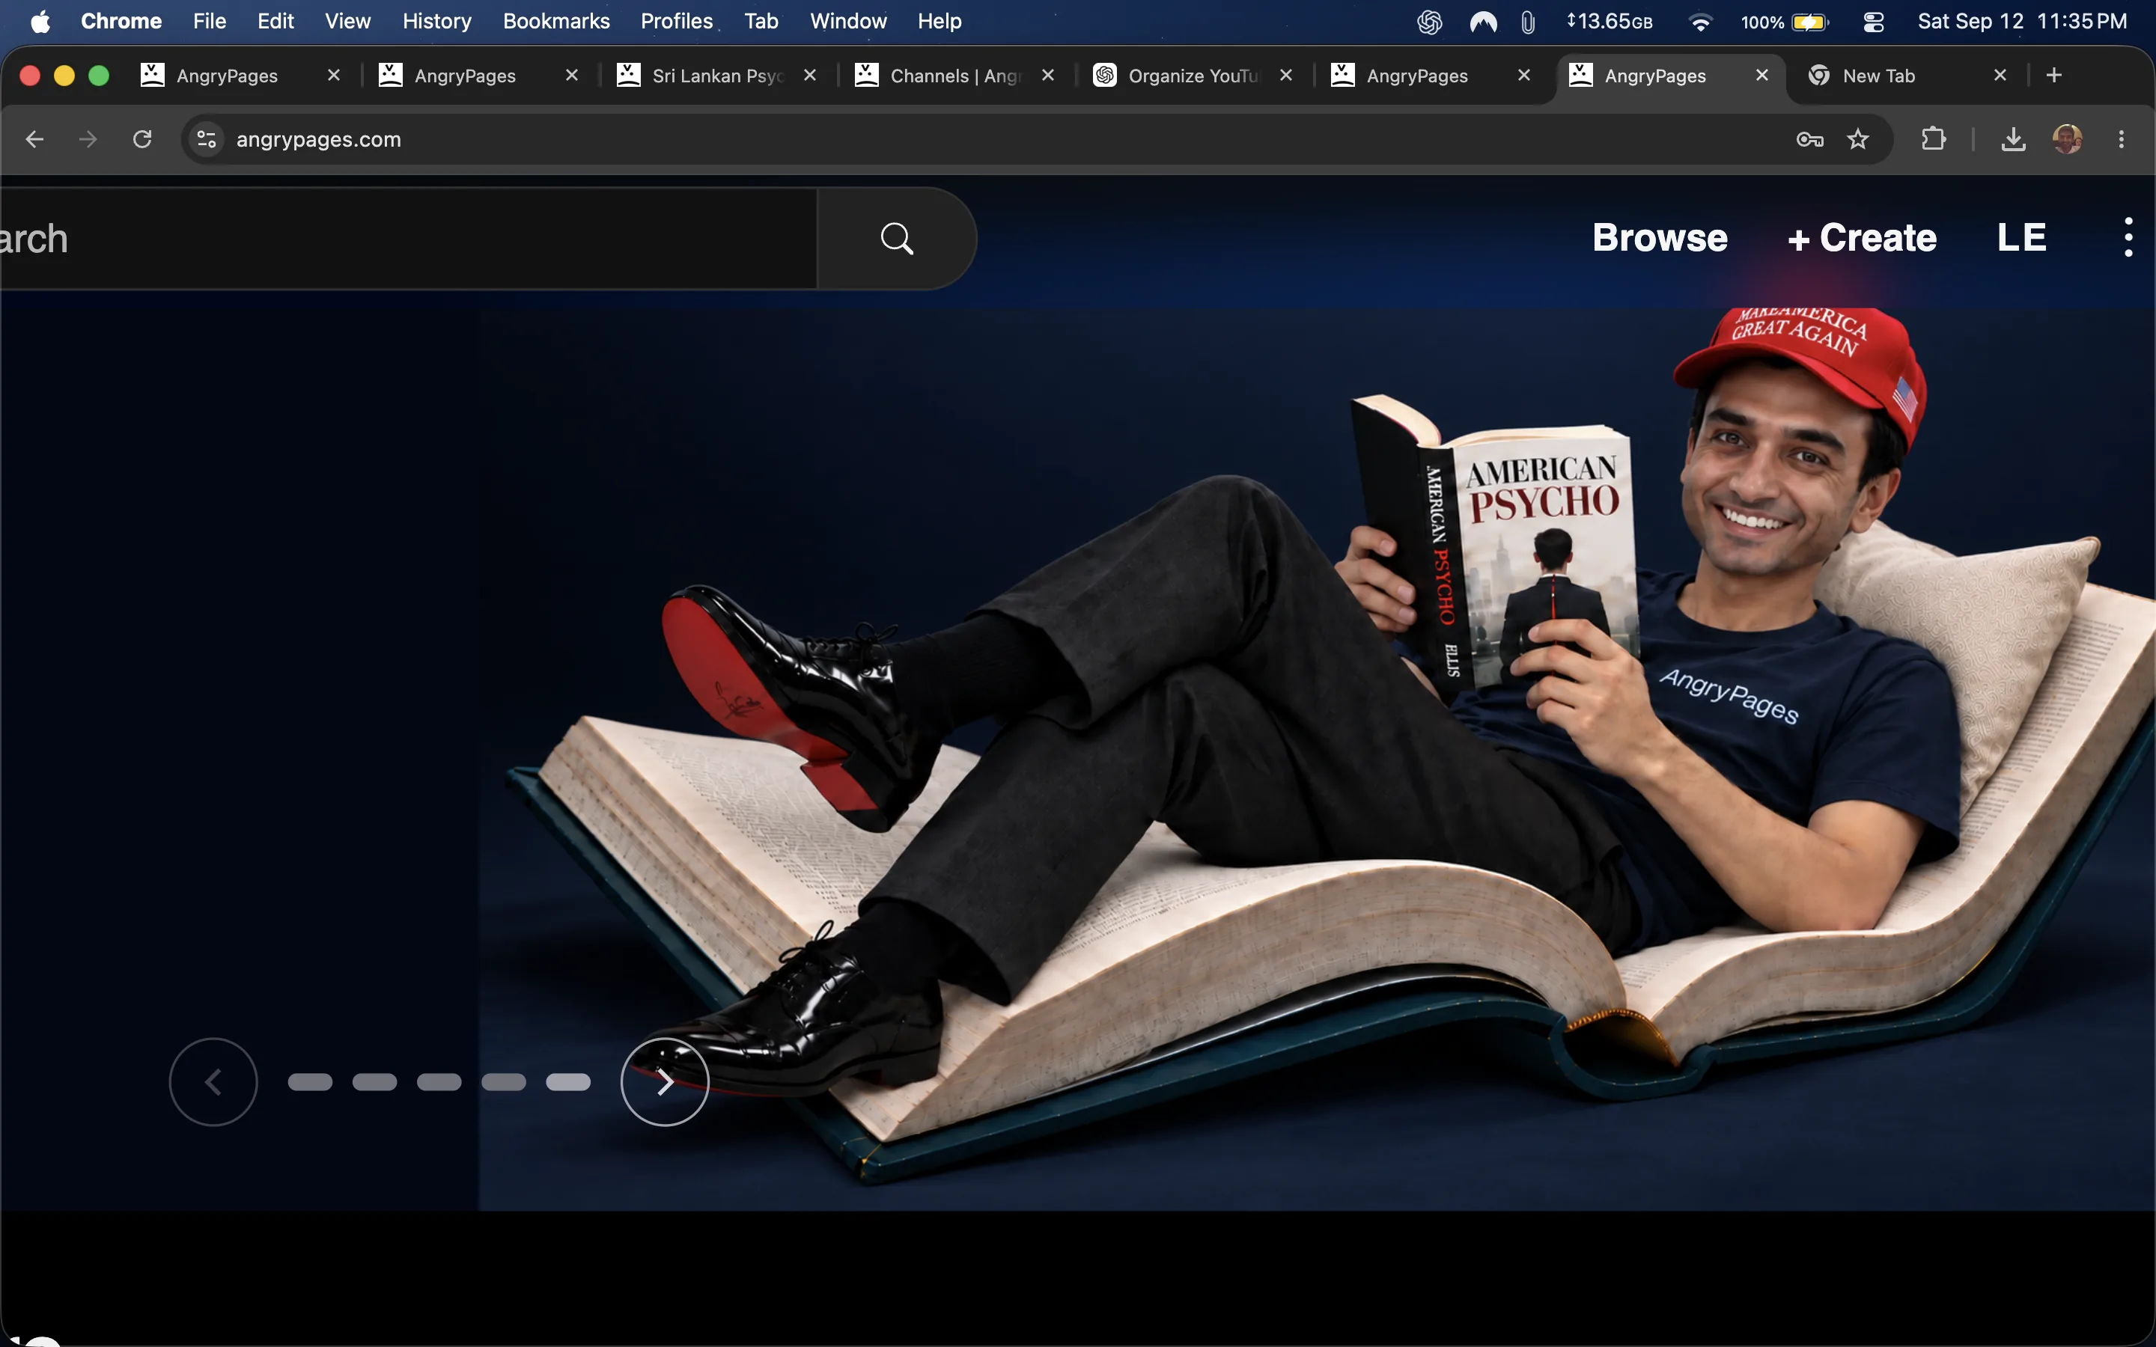Select the third carousel indicator dash
The height and width of the screenshot is (1347, 2156).
[439, 1081]
